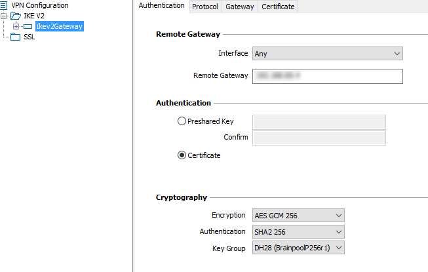This screenshot has height=272, width=428.
Task: Expand the Ikev2Gateway tree node
Action: pyautogui.click(x=16, y=26)
